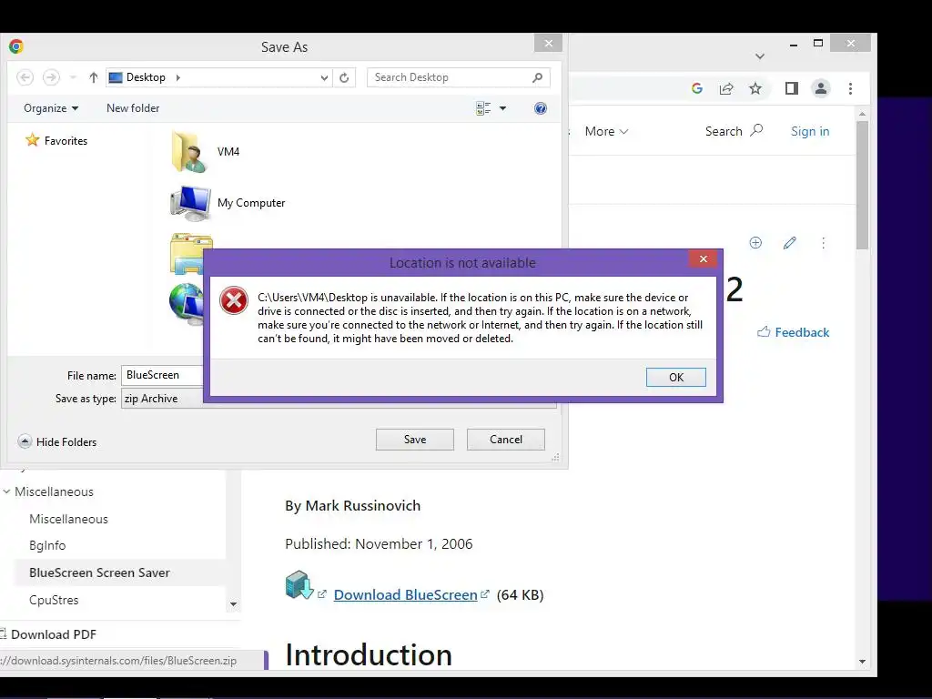The height and width of the screenshot is (699, 932).
Task: Click OK in the Location is not available dialog
Action: coord(676,377)
